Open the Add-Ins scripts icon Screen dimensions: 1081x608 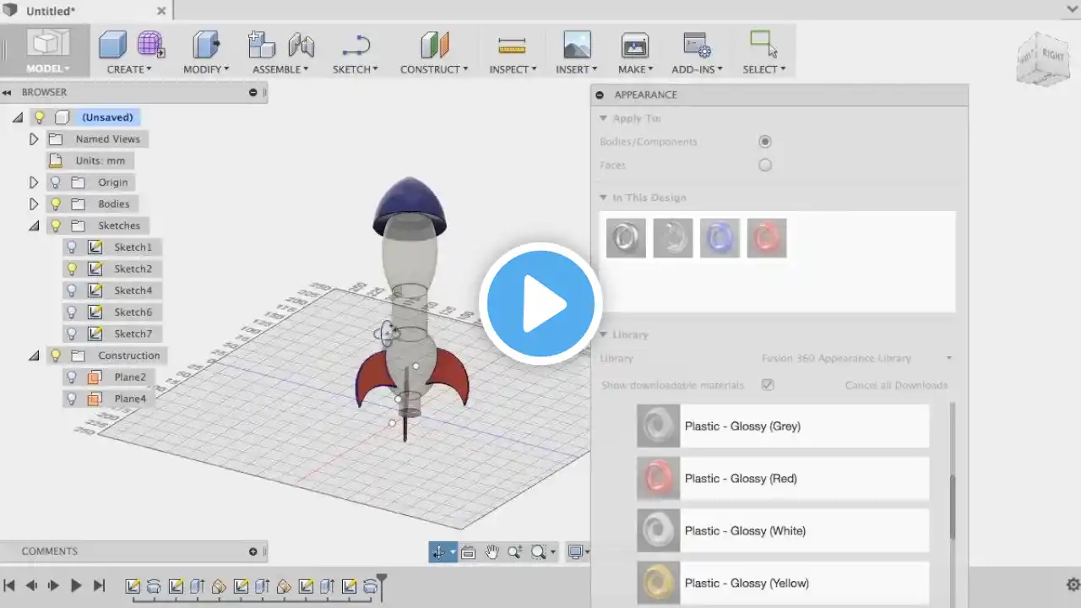pos(697,45)
